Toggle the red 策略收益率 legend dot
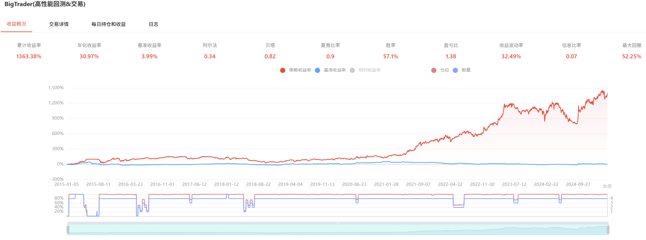 click(283, 70)
